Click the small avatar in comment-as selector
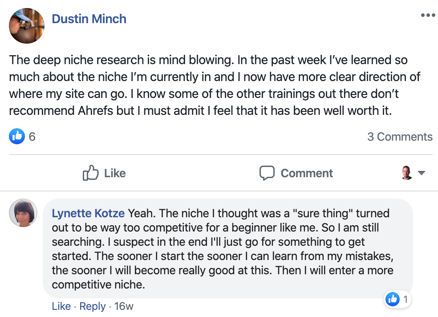The width and height of the screenshot is (438, 317). tap(407, 173)
